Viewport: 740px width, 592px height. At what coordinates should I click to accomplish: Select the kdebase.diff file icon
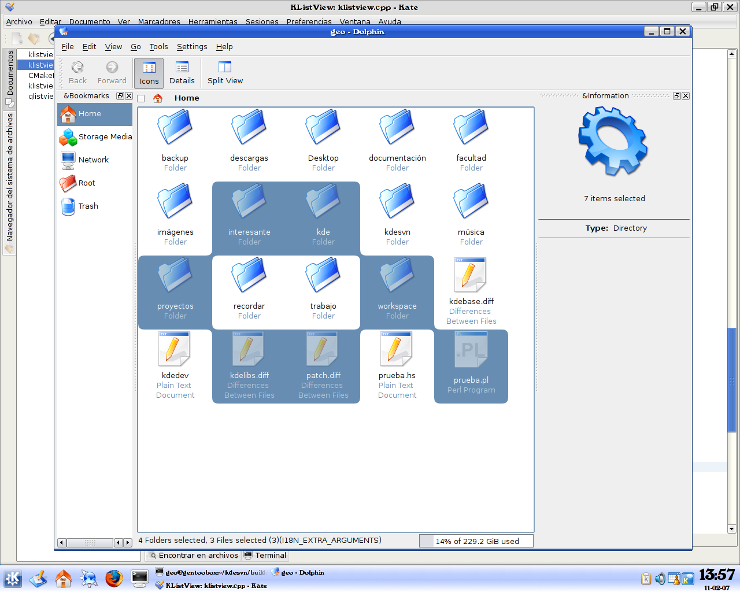[470, 275]
